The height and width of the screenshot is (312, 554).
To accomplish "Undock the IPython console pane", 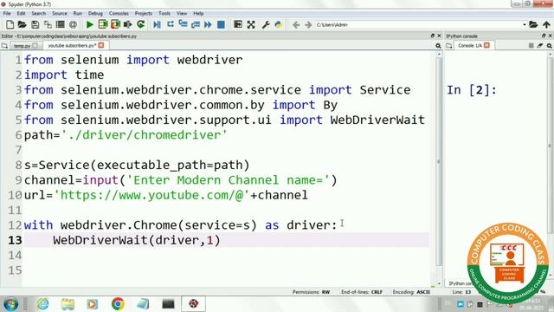I will coord(544,36).
